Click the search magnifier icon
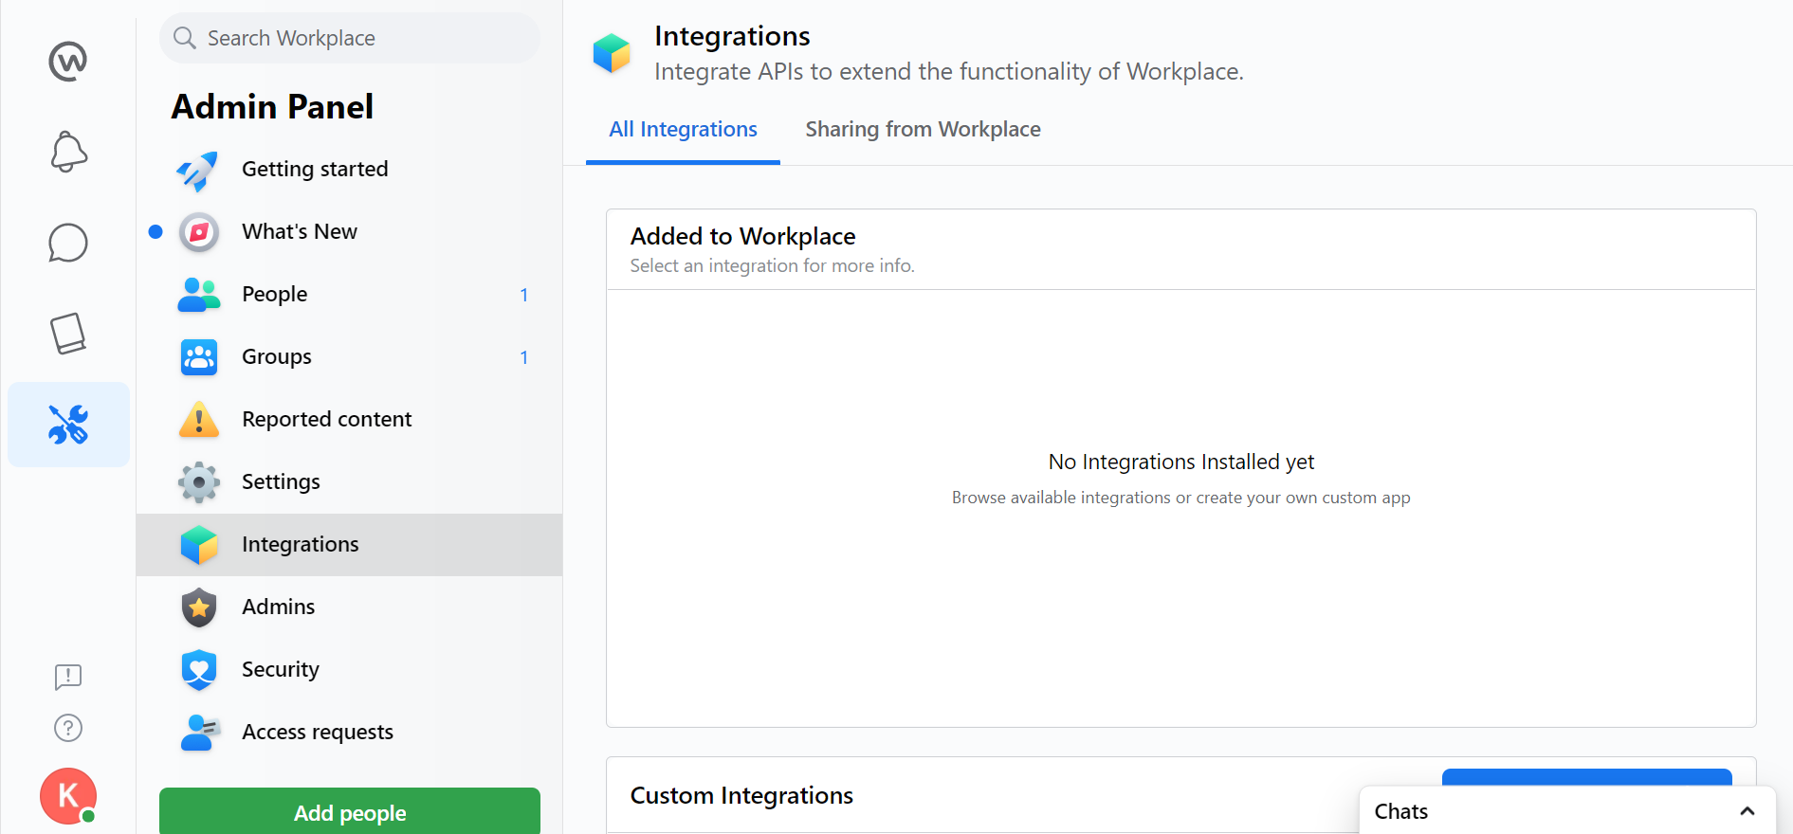The image size is (1793, 834). pos(185,38)
